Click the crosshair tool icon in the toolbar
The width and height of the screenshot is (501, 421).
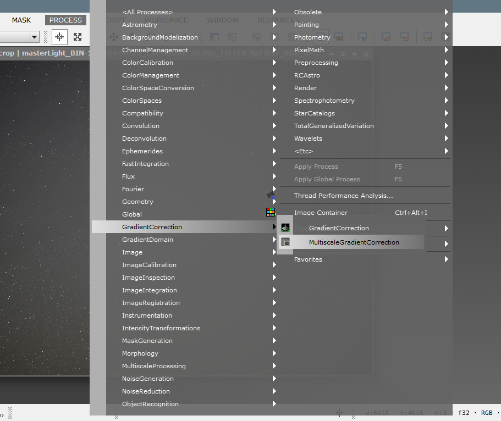59,37
